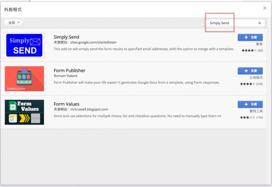Click the Form Values add-on logo
The image size is (272, 187).
pos(24,112)
